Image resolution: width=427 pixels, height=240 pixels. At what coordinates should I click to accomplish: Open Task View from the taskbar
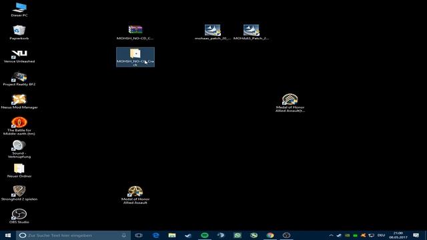139,235
